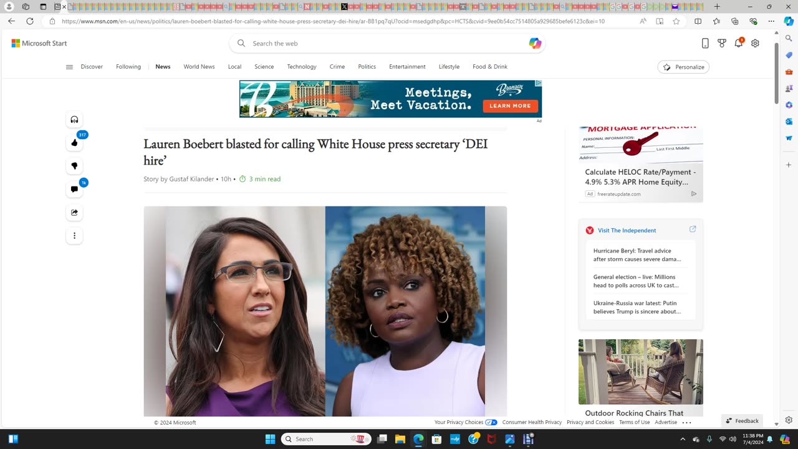Screen dimensions: 798x449
Task: Go back with browser back arrow
Action: (11, 21)
